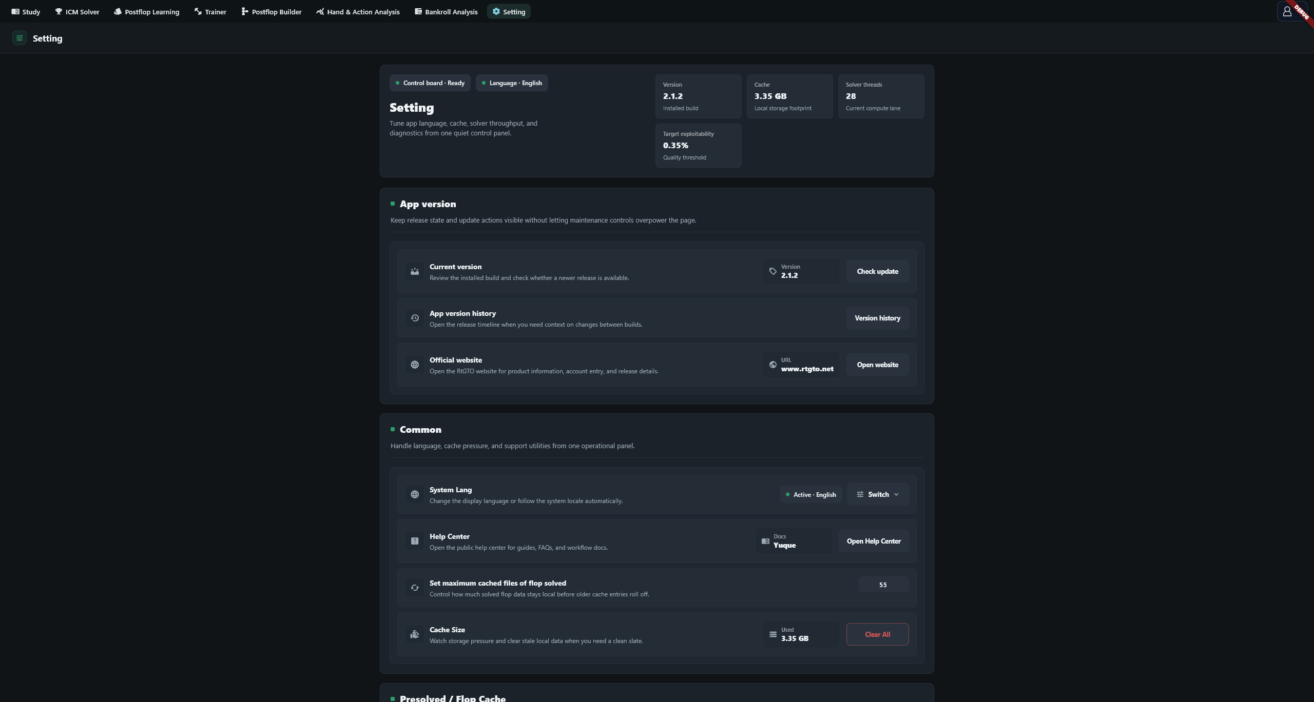This screenshot has height=702, width=1314.
Task: Click the Help Center question mark icon
Action: pyautogui.click(x=415, y=541)
